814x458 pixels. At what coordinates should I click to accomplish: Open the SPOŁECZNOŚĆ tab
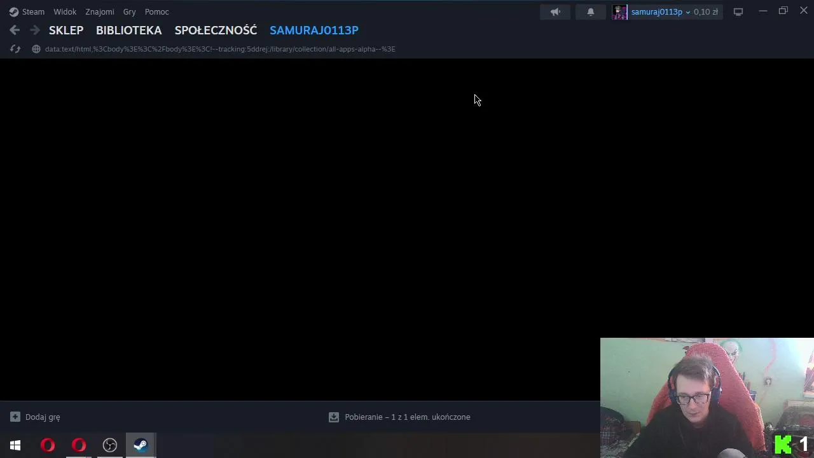pyautogui.click(x=216, y=30)
